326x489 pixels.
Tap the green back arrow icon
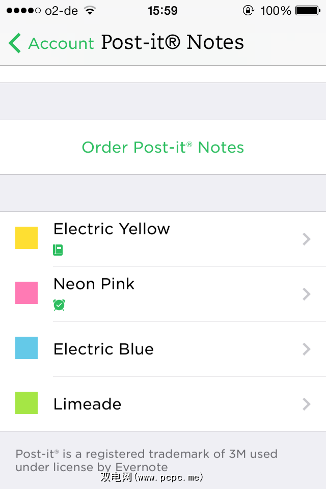(x=15, y=43)
